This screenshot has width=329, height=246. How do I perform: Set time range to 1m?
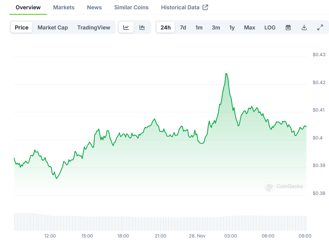click(x=199, y=28)
